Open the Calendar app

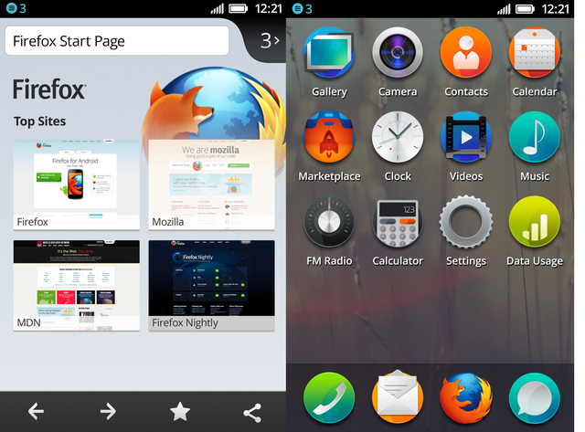click(x=534, y=53)
